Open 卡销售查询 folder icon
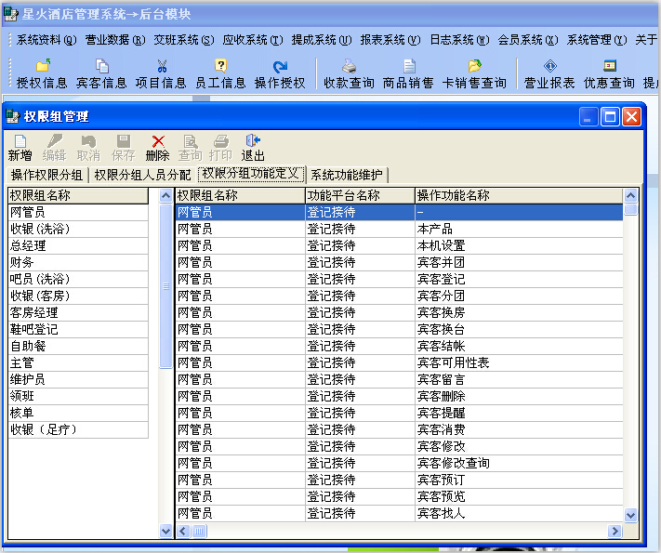This screenshot has height=553, width=661. 475,66
